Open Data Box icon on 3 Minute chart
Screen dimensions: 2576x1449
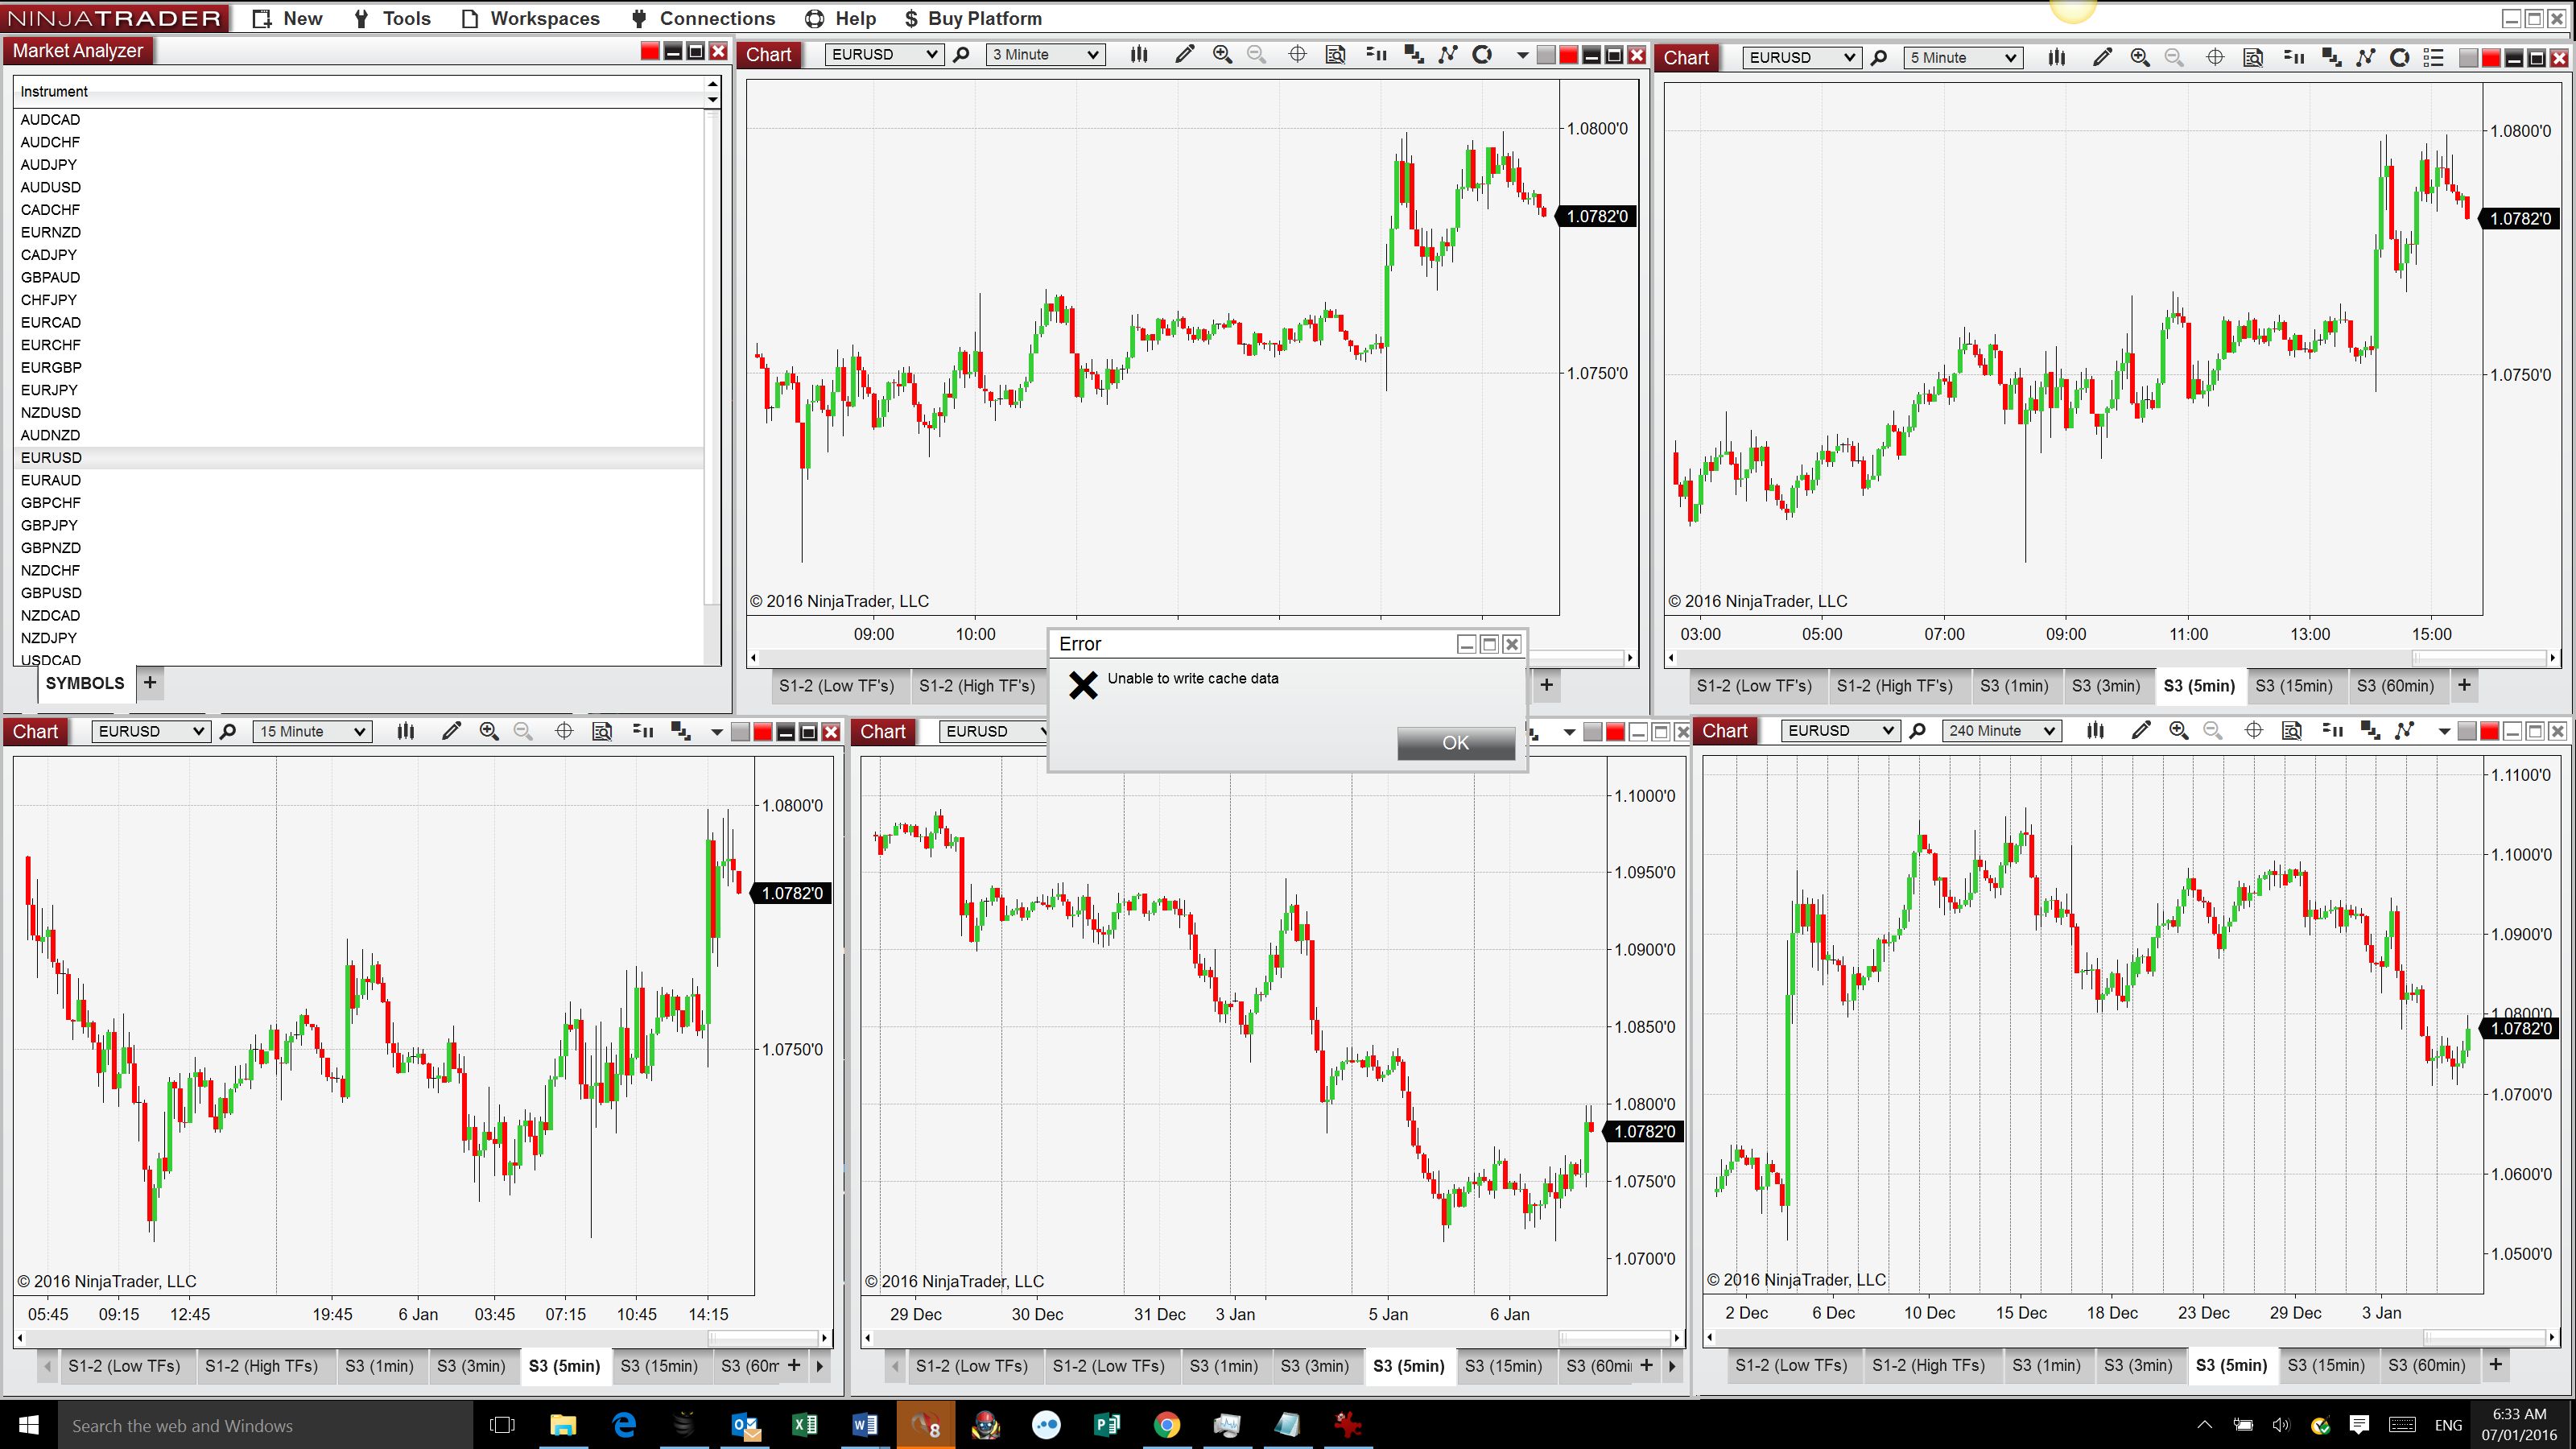1335,55
